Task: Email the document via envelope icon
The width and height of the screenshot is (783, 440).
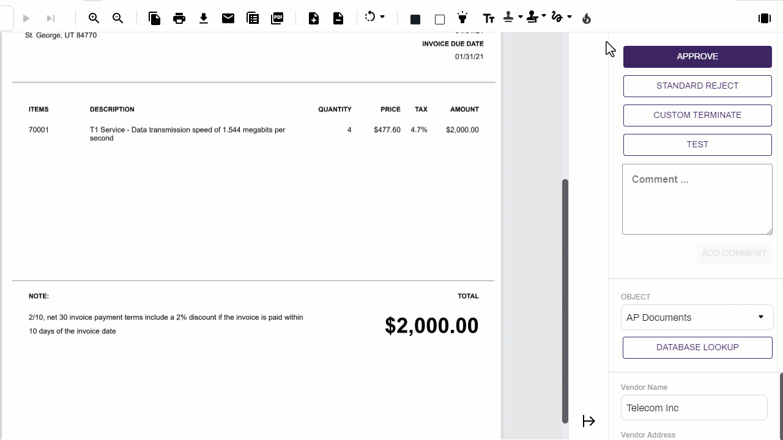Action: pyautogui.click(x=228, y=18)
